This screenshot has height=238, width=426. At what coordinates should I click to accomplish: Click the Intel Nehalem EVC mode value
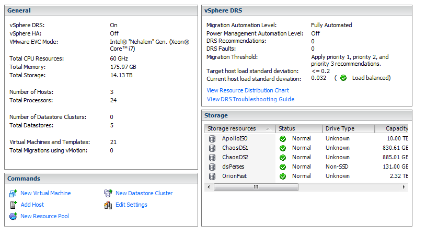coord(149,45)
